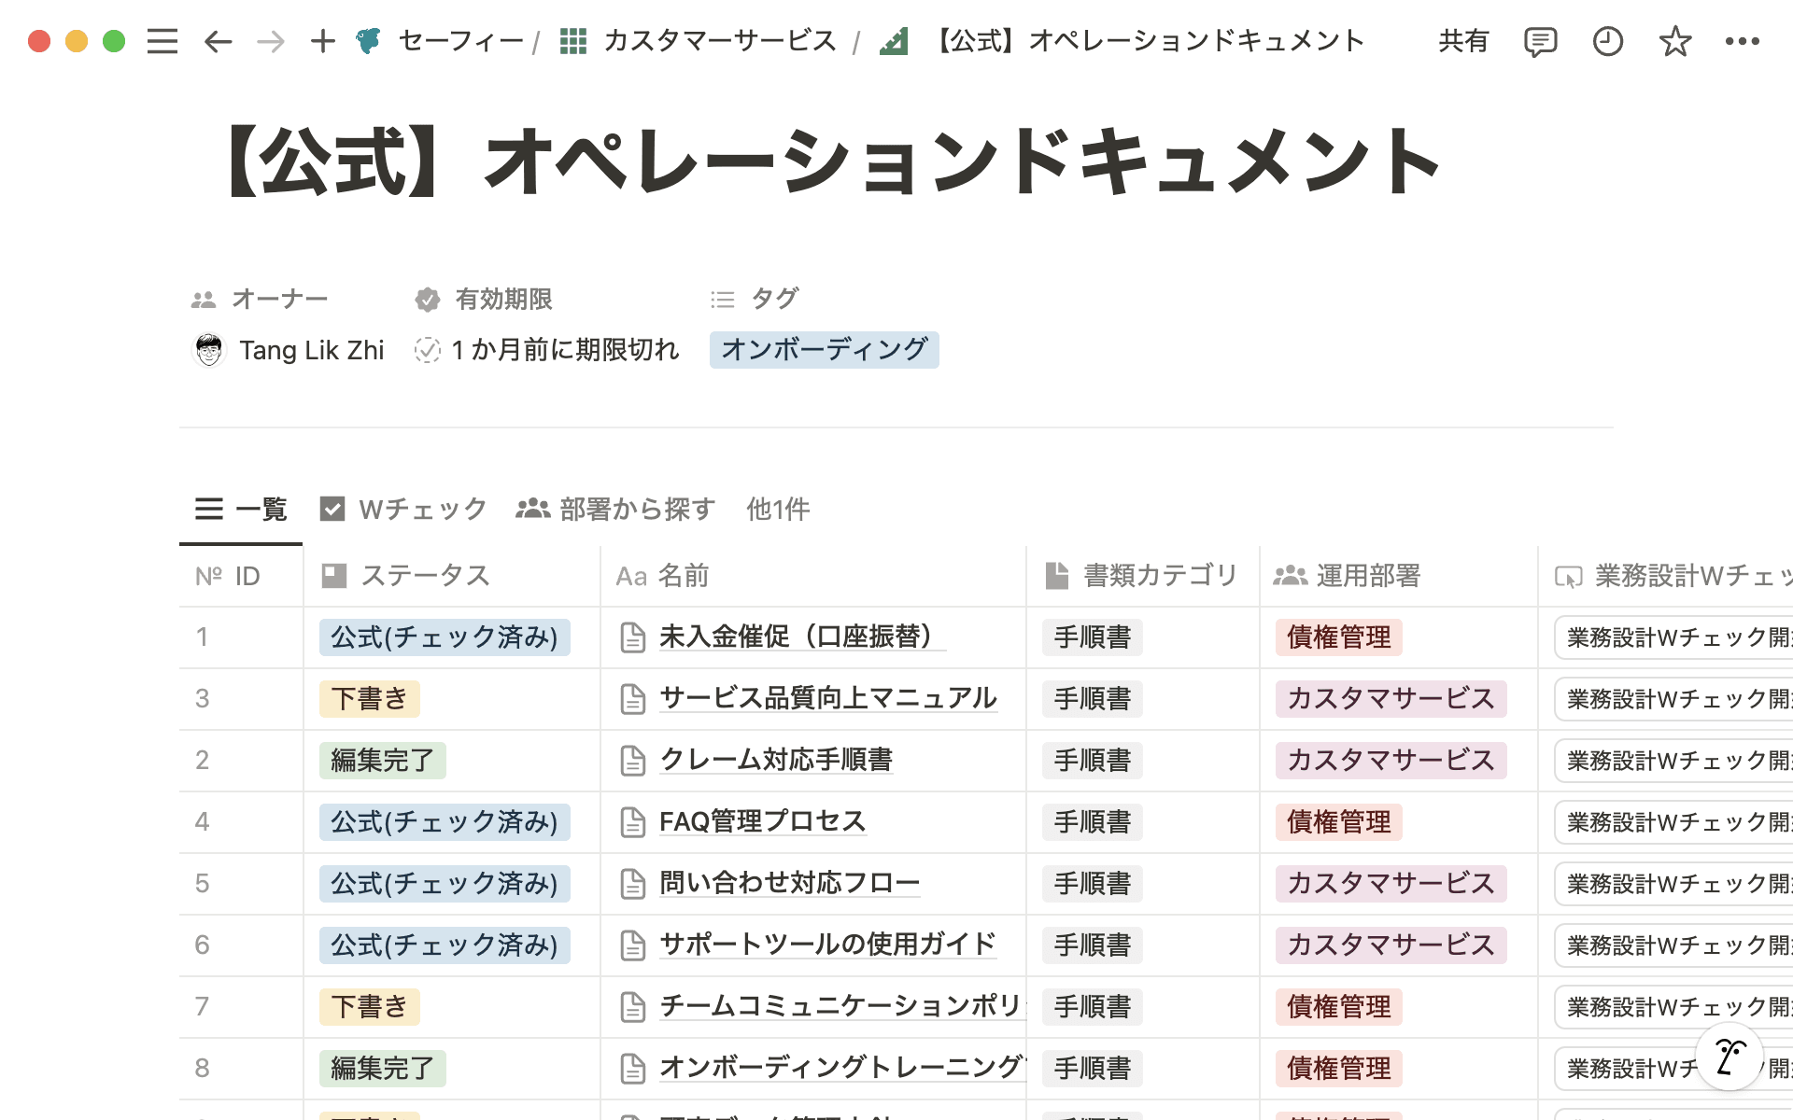Open the セーフィー workspace via its bird icon
This screenshot has width=1793, height=1120.
(369, 41)
